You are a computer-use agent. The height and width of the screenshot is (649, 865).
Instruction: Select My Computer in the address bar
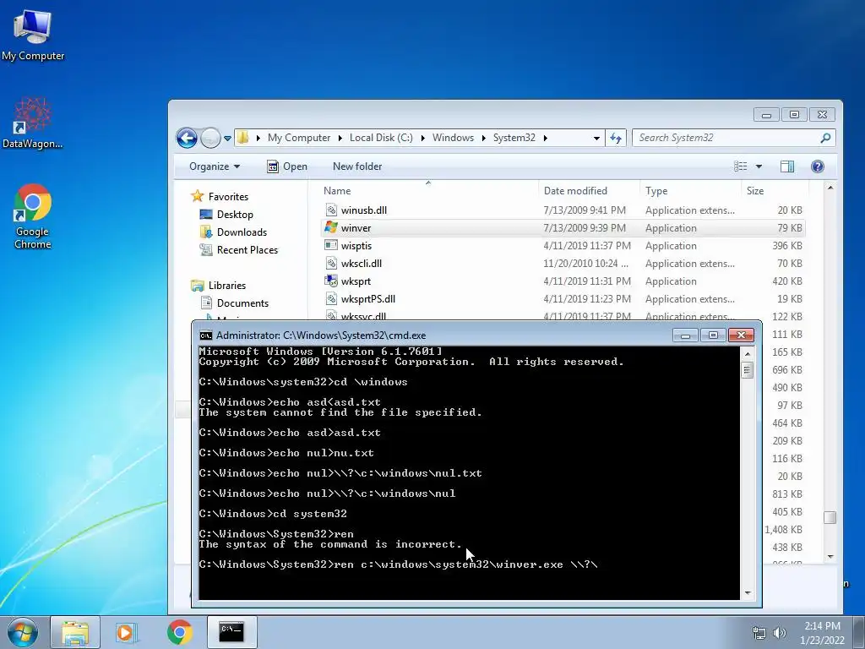(299, 138)
